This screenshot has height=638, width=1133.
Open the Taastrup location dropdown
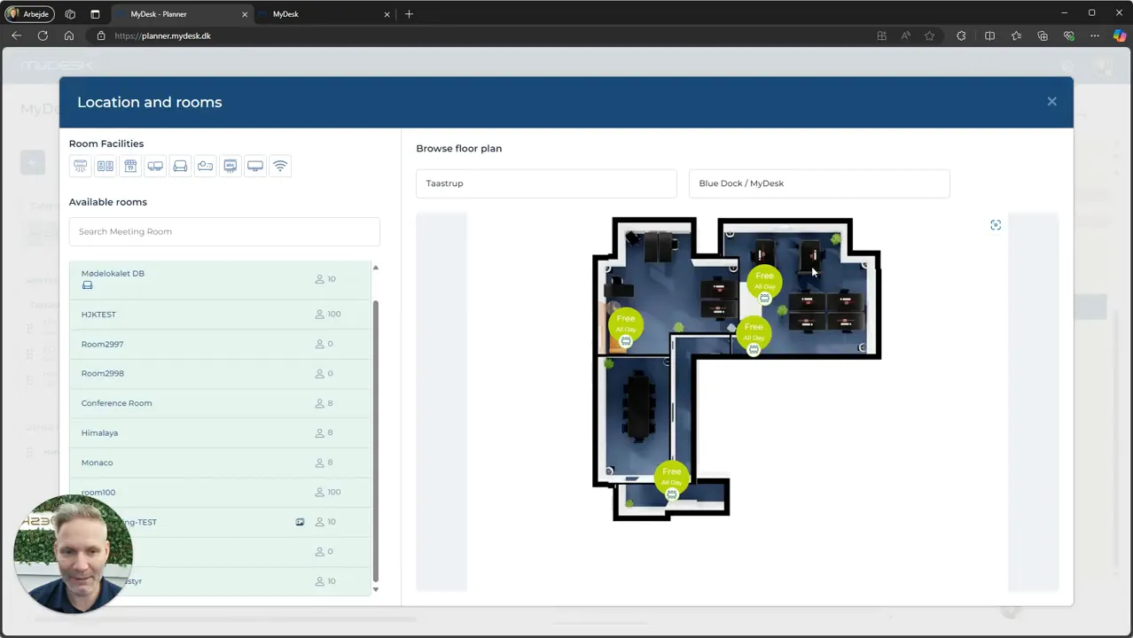(546, 183)
